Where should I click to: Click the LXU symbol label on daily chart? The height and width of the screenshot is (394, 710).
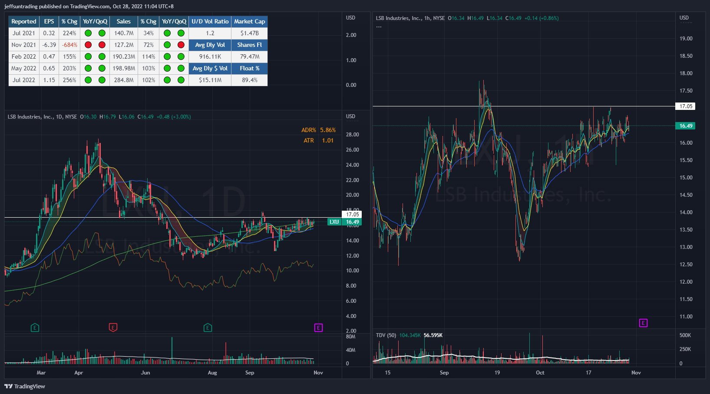334,222
